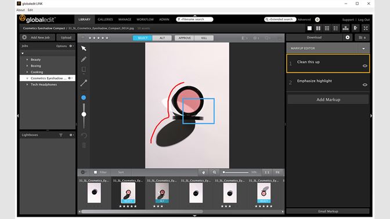
Task: Select the hand pan tool
Action: tap(204, 172)
